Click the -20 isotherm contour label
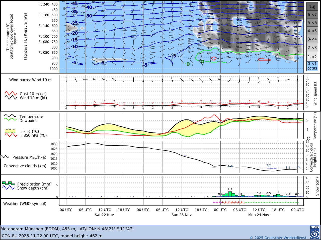 (x=74, y=33)
